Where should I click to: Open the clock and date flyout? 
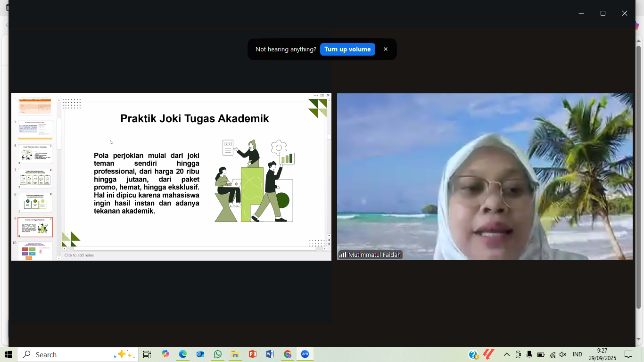pos(602,354)
